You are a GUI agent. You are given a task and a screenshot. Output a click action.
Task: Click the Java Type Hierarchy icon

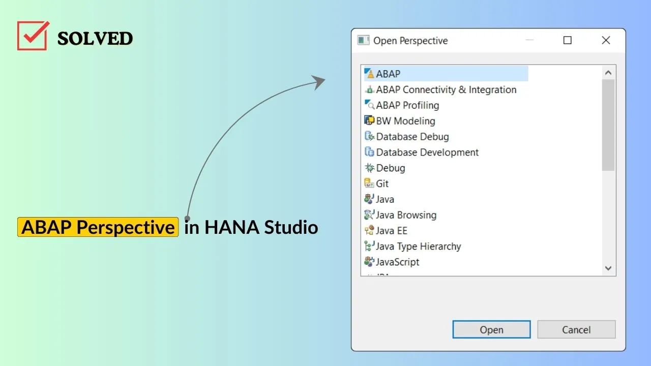(370, 246)
